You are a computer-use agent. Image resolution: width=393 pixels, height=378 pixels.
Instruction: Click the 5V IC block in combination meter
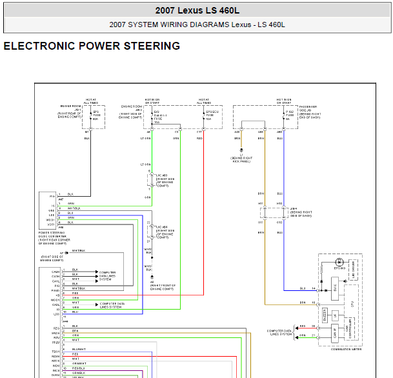[335, 288]
